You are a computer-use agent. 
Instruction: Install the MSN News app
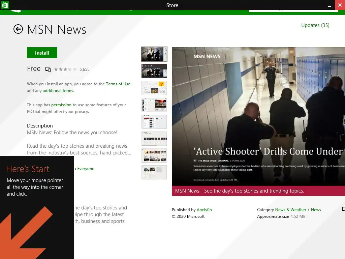coord(42,53)
